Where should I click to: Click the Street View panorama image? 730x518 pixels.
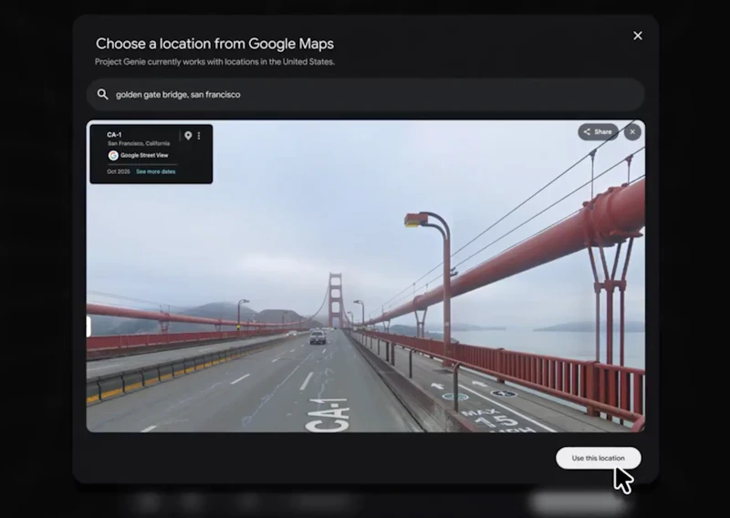(x=366, y=276)
